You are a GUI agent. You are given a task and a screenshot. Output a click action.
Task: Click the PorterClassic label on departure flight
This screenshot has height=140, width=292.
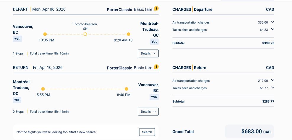point(119,9)
